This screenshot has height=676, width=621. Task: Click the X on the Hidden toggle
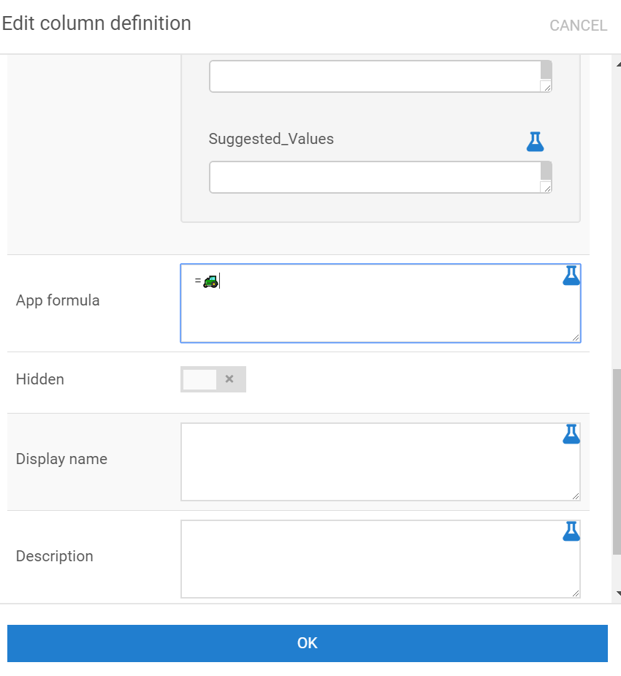click(229, 379)
